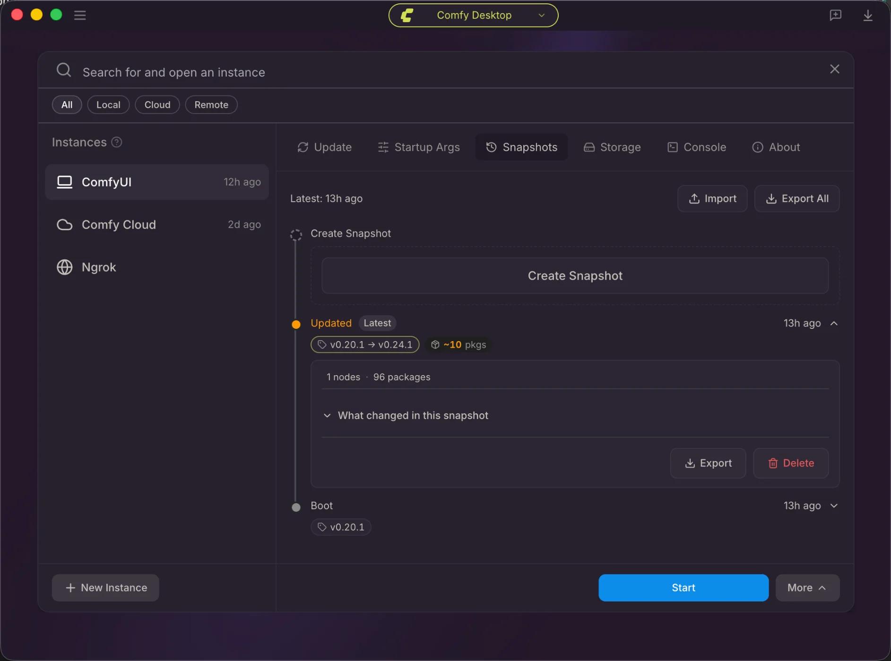Image resolution: width=891 pixels, height=661 pixels.
Task: Click the cloud icon beside Comfy Cloud
Action: (65, 224)
